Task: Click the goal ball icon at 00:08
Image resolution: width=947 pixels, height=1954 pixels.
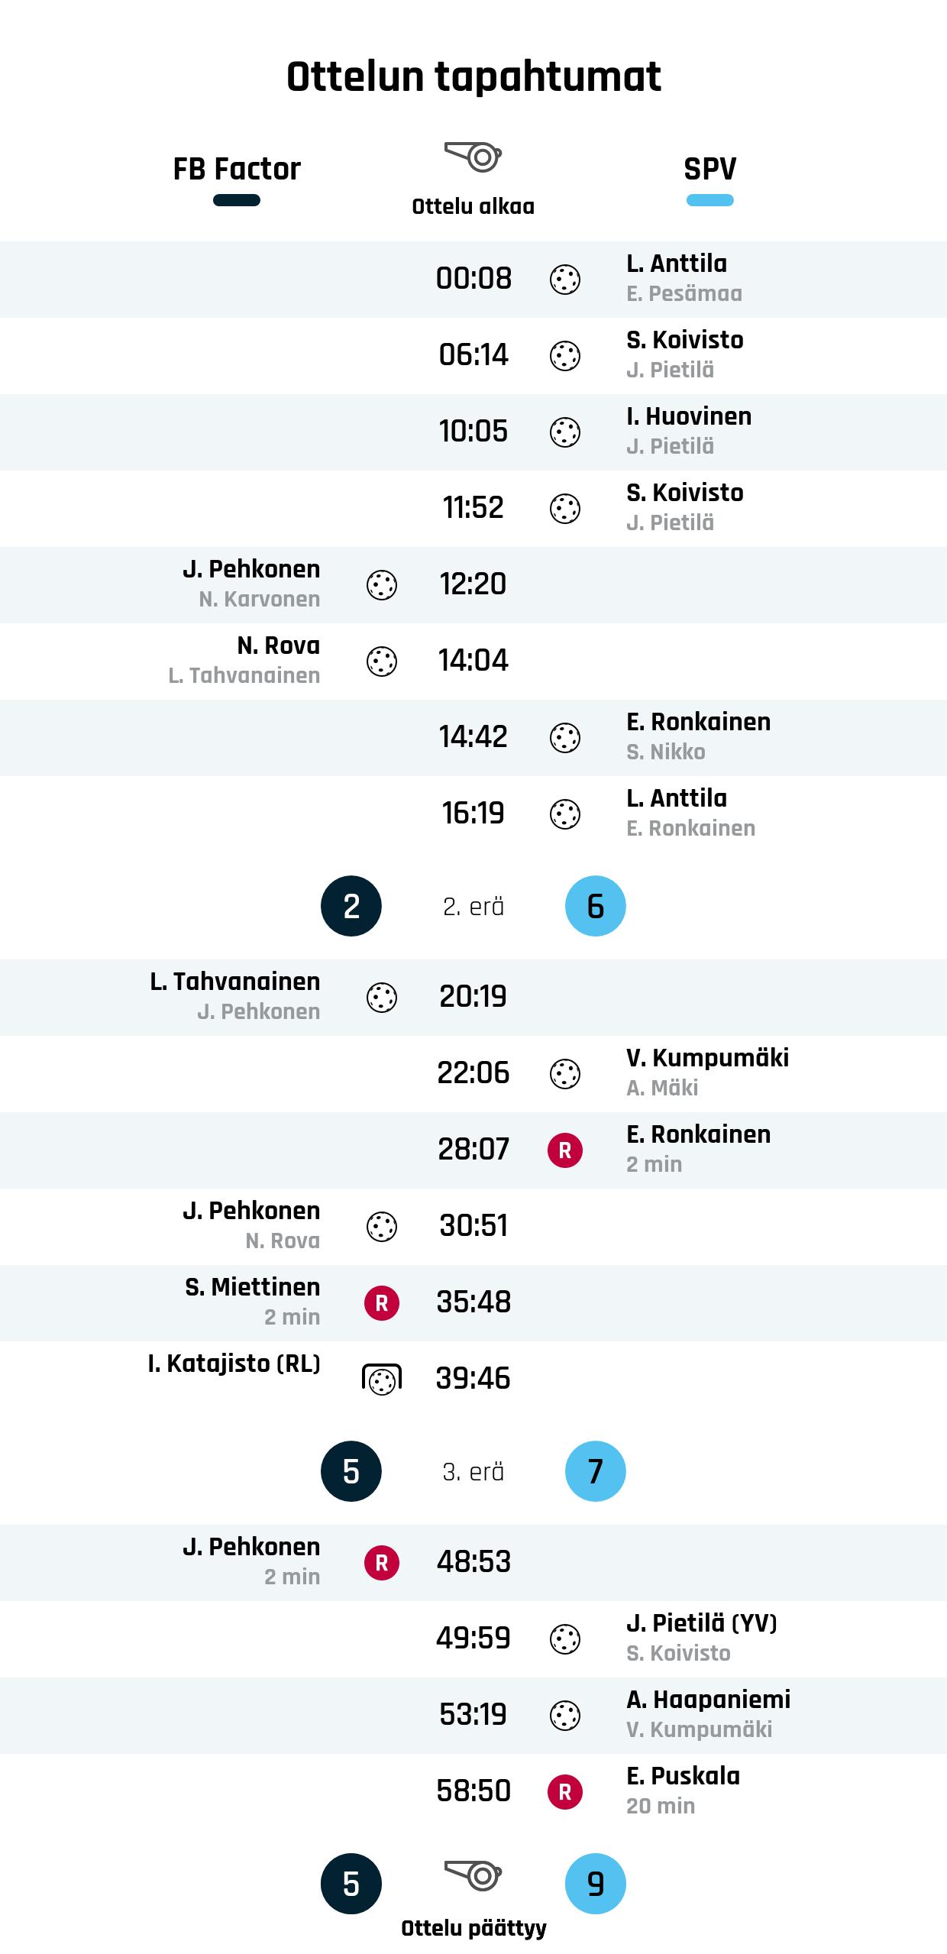Action: [x=565, y=280]
